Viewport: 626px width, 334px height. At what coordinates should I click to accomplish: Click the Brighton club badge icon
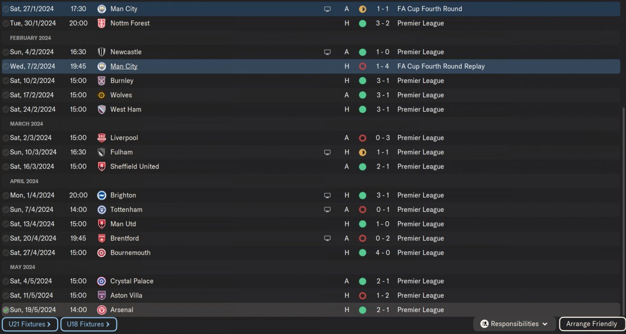pyautogui.click(x=102, y=195)
